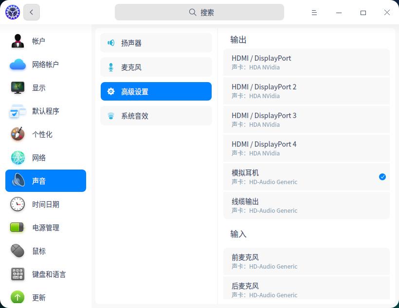Click the 搜索 search field
The height and width of the screenshot is (308, 399).
tap(199, 12)
